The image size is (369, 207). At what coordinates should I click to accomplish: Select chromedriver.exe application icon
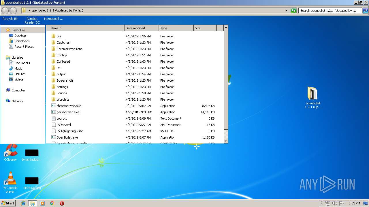click(x=53, y=106)
